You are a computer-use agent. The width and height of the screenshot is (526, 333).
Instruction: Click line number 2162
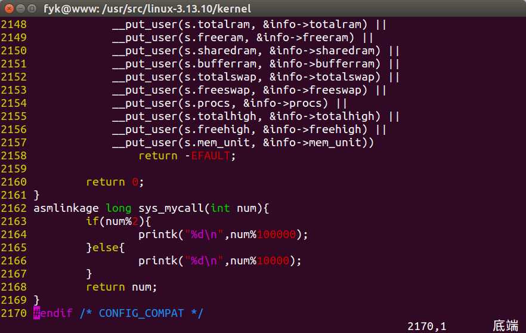[14, 208]
